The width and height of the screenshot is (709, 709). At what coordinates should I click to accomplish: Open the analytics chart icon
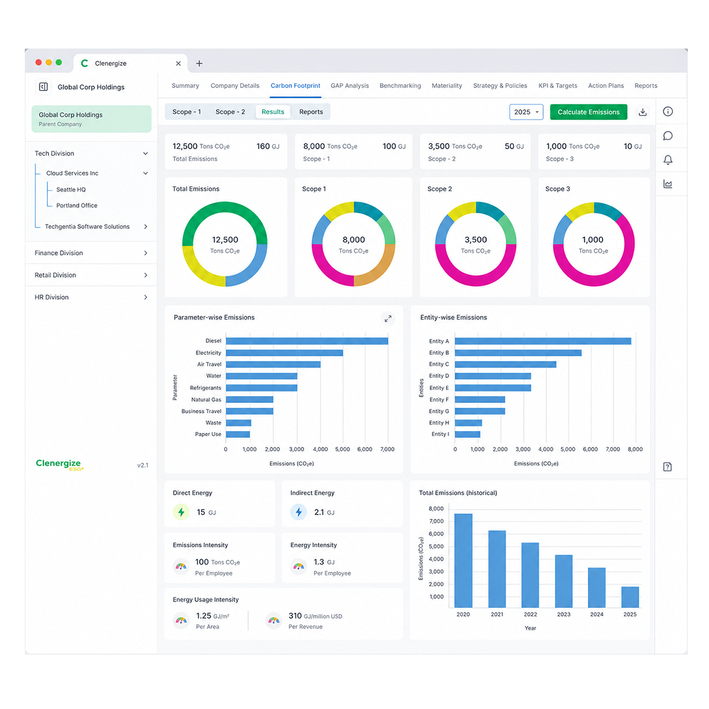[668, 184]
